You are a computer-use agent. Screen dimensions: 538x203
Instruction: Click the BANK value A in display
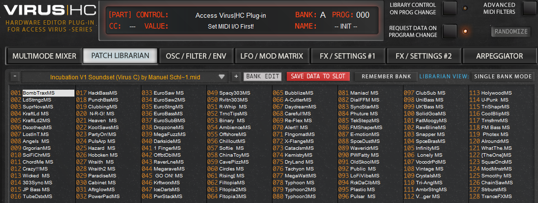323,15
